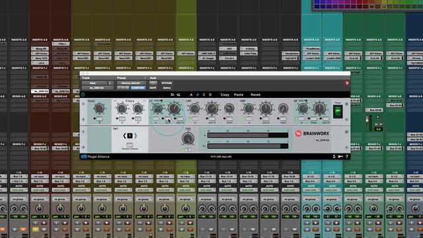Toggle the HMF Notch button

tap(284, 119)
